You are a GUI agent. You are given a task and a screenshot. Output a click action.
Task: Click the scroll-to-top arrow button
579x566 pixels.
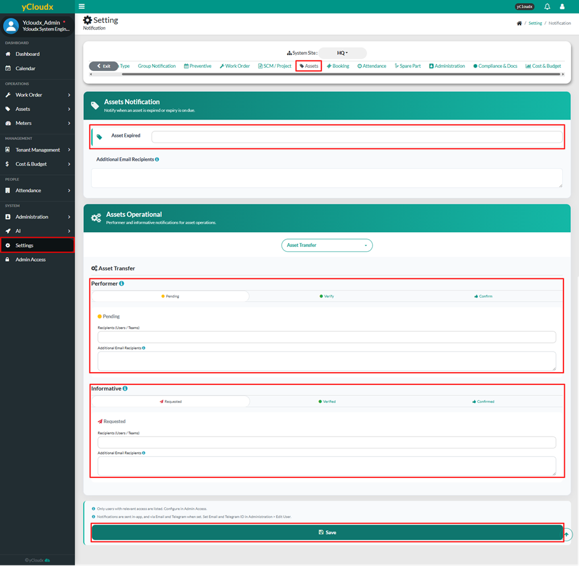click(567, 534)
